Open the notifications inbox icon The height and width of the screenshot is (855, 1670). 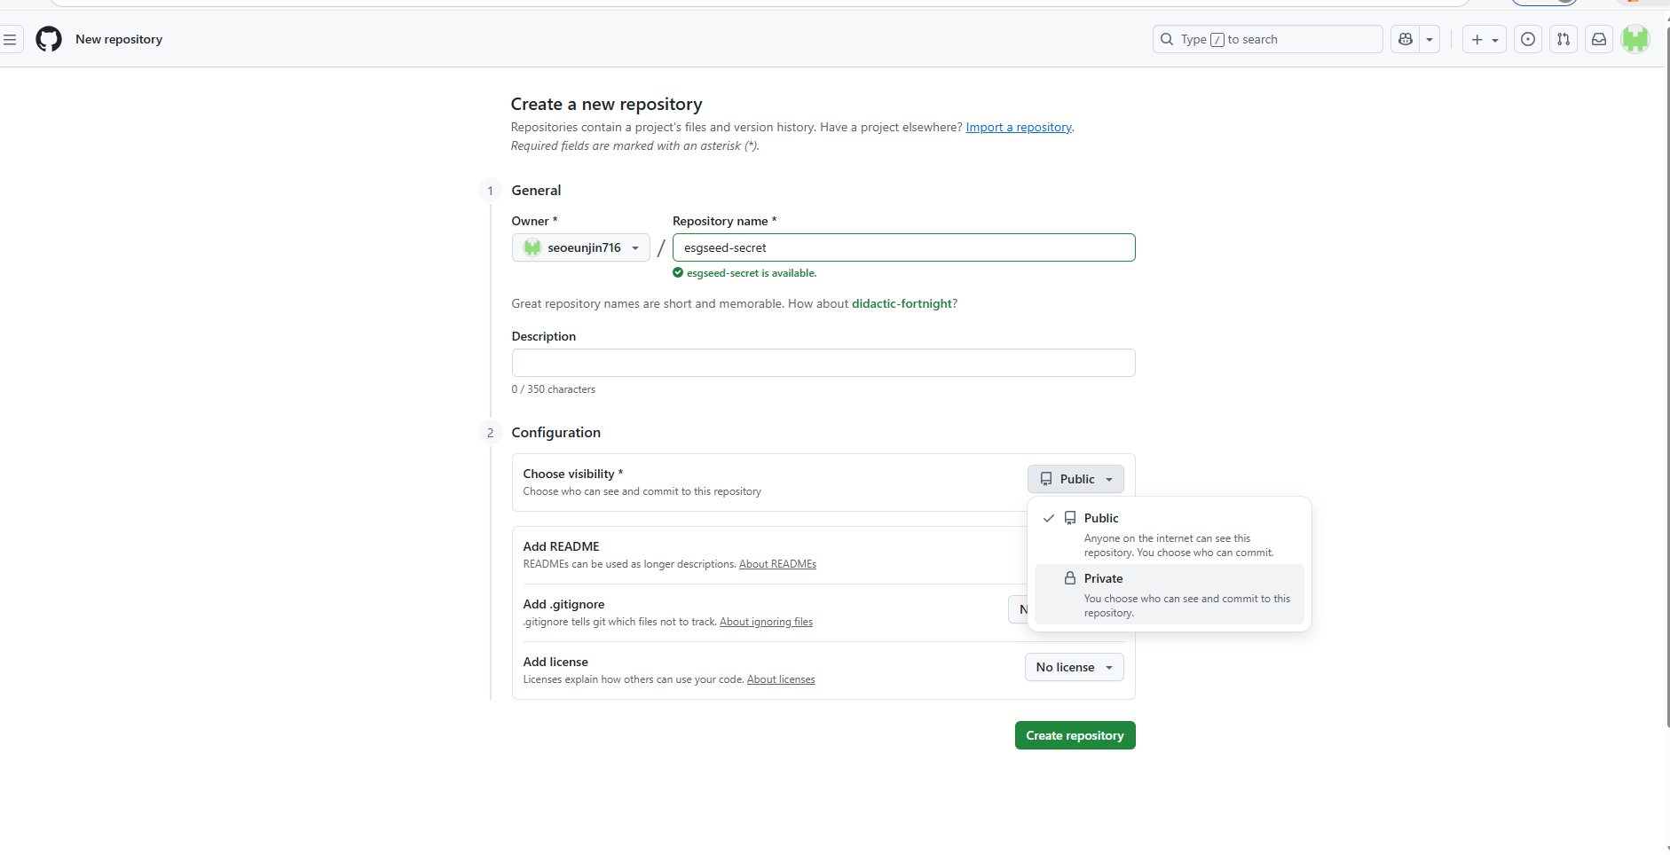coord(1598,39)
